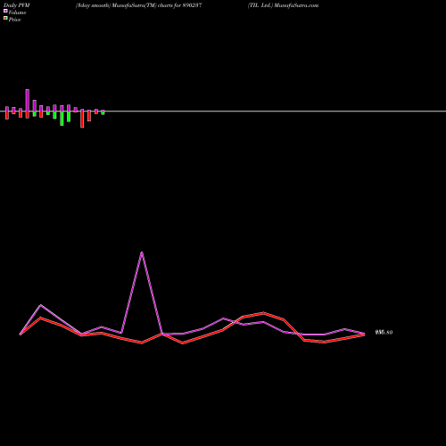
Task: Click the tallest magenta volume bar
Action: click(x=28, y=100)
